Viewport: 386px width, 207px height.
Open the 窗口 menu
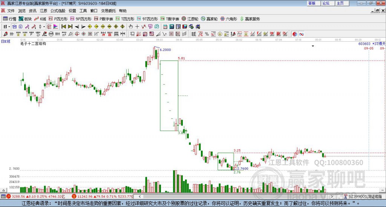coord(94,11)
